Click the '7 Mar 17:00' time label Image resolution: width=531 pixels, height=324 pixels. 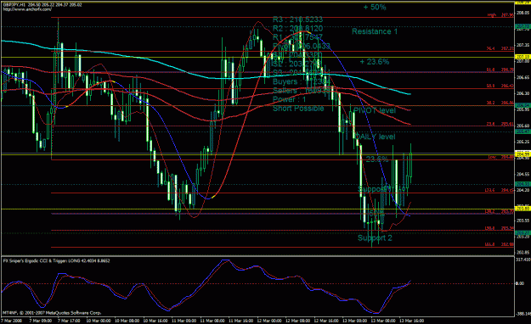(x=69, y=321)
